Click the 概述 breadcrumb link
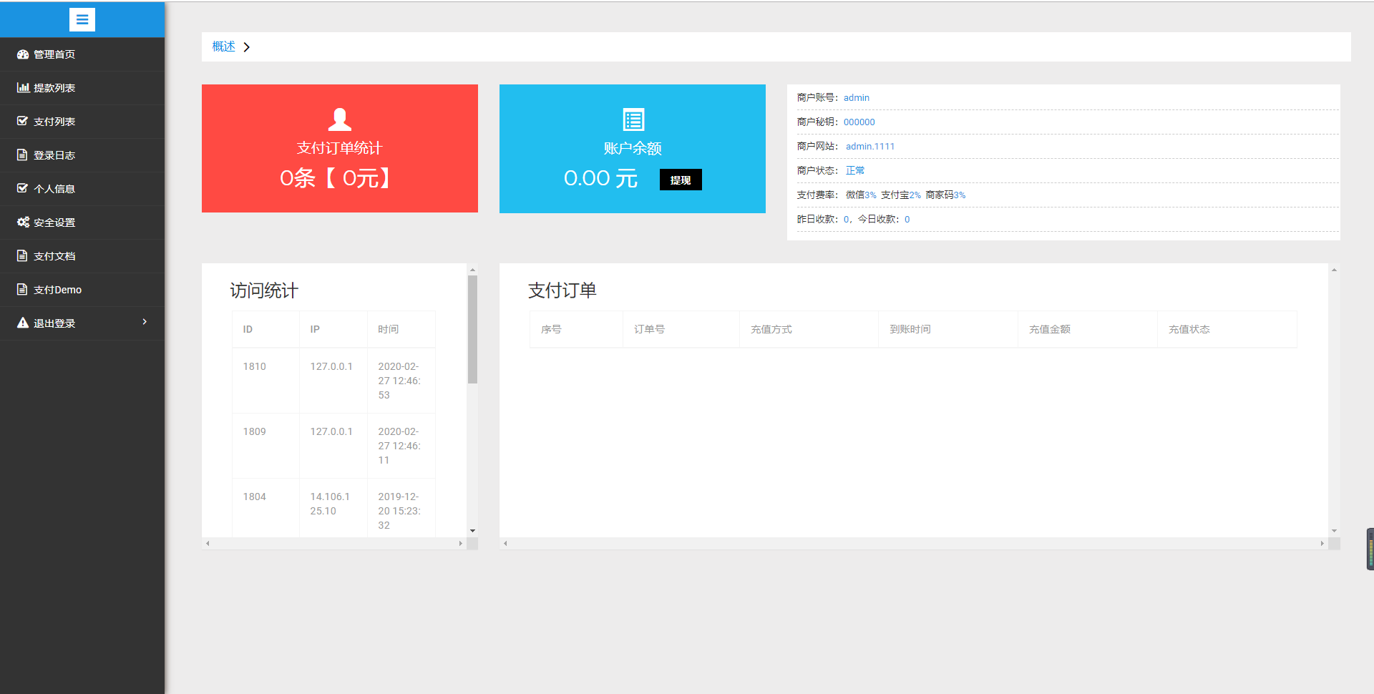1374x694 pixels. point(223,47)
